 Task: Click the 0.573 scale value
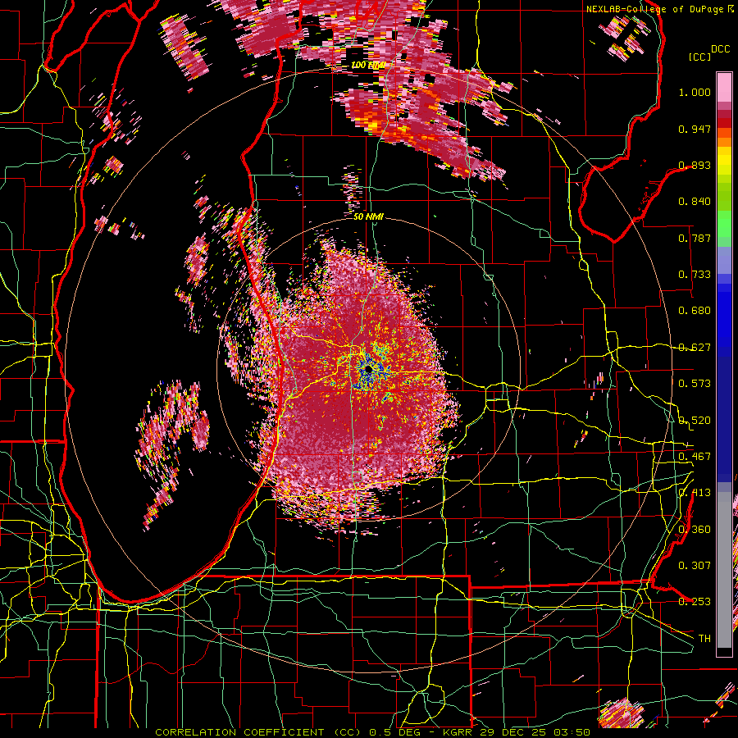695,384
